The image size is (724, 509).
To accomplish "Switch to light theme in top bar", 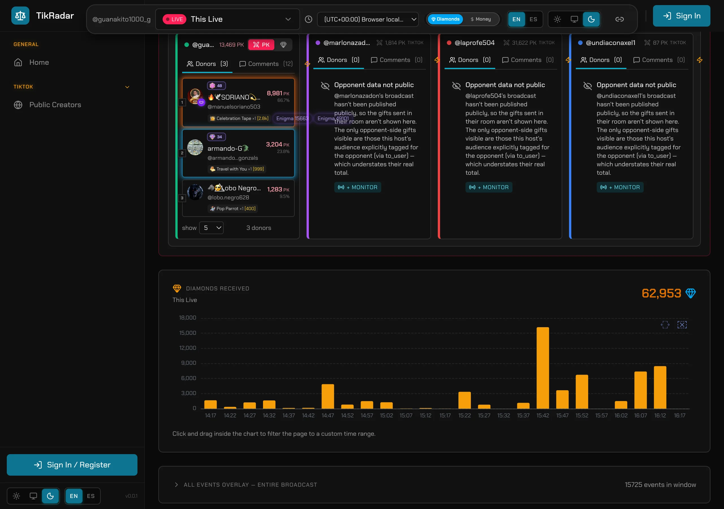I will [x=557, y=19].
